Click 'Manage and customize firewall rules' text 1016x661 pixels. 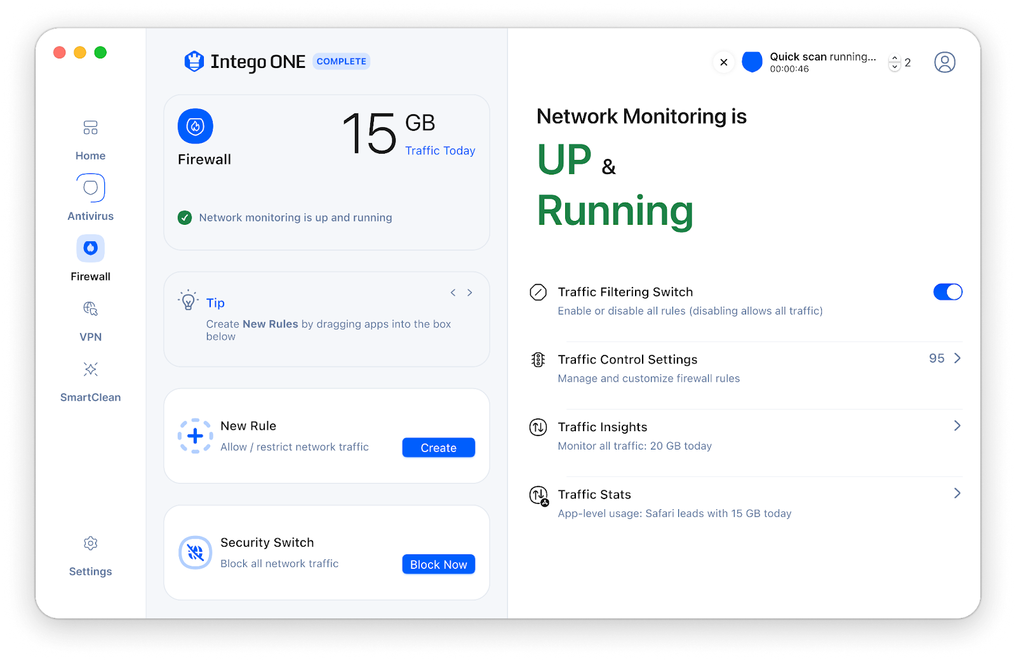[649, 378]
